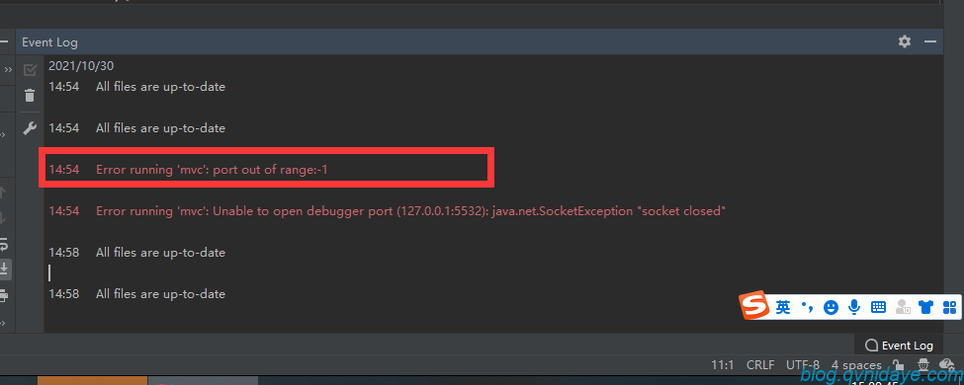Image resolution: width=964 pixels, height=385 pixels.
Task: Click the 11:1 cursor position indicator
Action: click(x=723, y=364)
